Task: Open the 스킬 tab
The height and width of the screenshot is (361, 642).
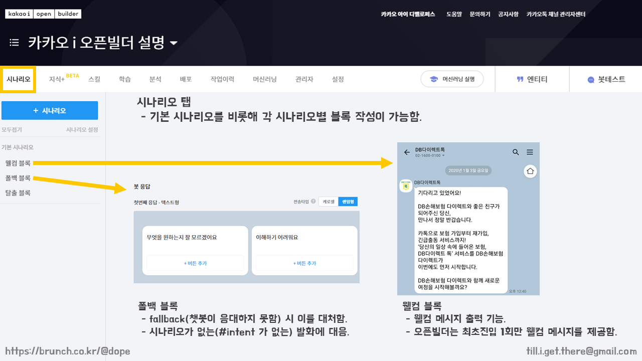Action: click(x=94, y=79)
